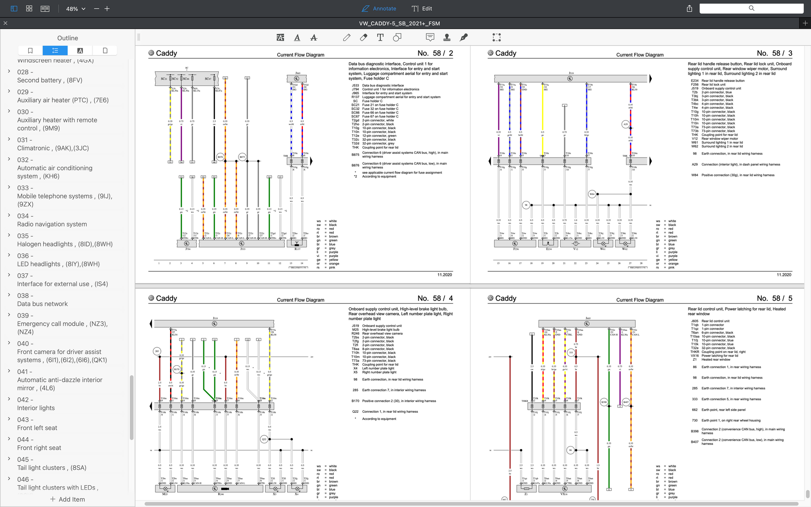Expand outline item 041 anti-dazzle mirror
Image resolution: width=811 pixels, height=507 pixels.
pyautogui.click(x=9, y=371)
